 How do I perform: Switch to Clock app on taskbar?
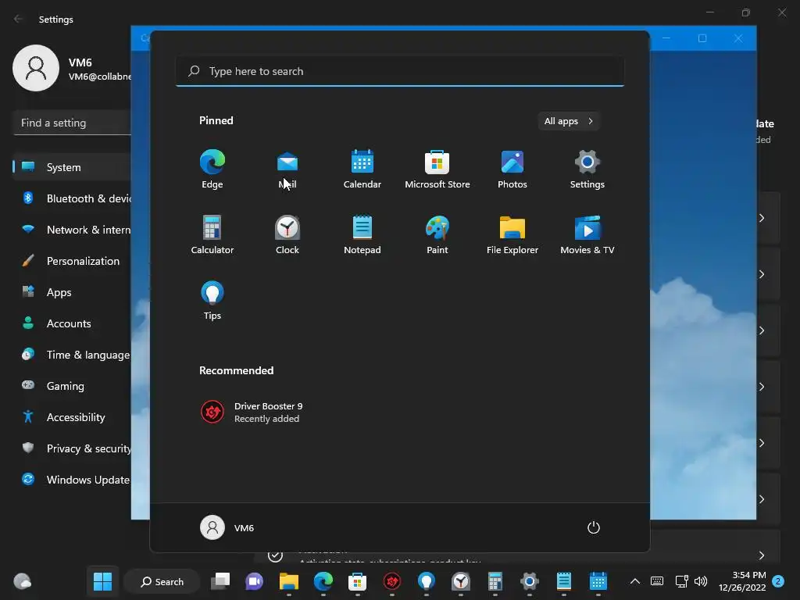coord(461,581)
